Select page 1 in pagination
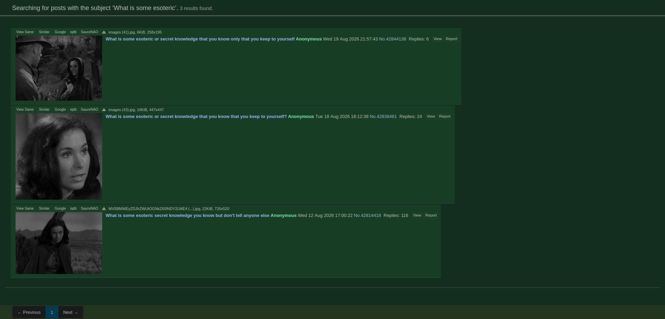The width and height of the screenshot is (665, 319). click(x=52, y=312)
